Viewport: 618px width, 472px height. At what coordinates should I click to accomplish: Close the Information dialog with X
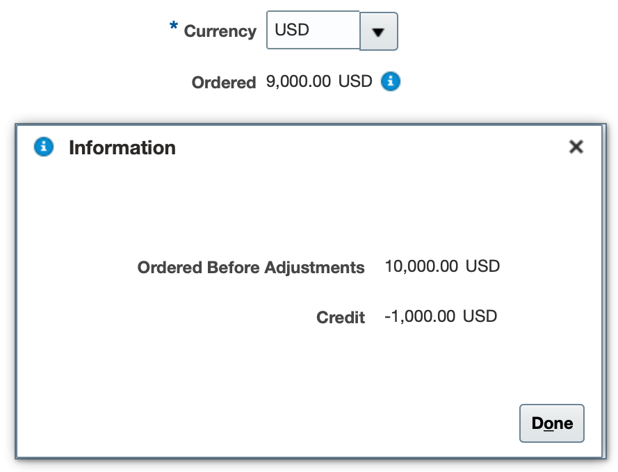[x=576, y=147]
